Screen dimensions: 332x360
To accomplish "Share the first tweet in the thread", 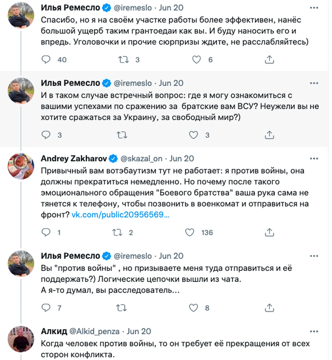I will coord(269,59).
